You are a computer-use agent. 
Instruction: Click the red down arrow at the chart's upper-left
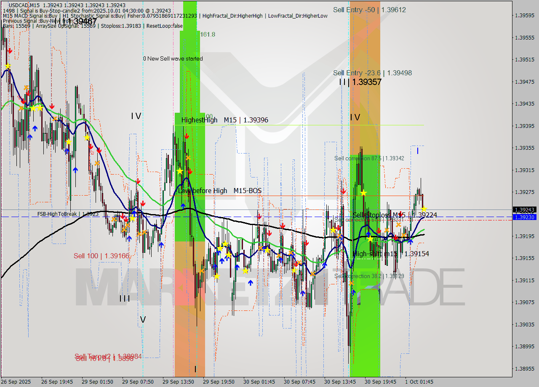(x=10, y=50)
